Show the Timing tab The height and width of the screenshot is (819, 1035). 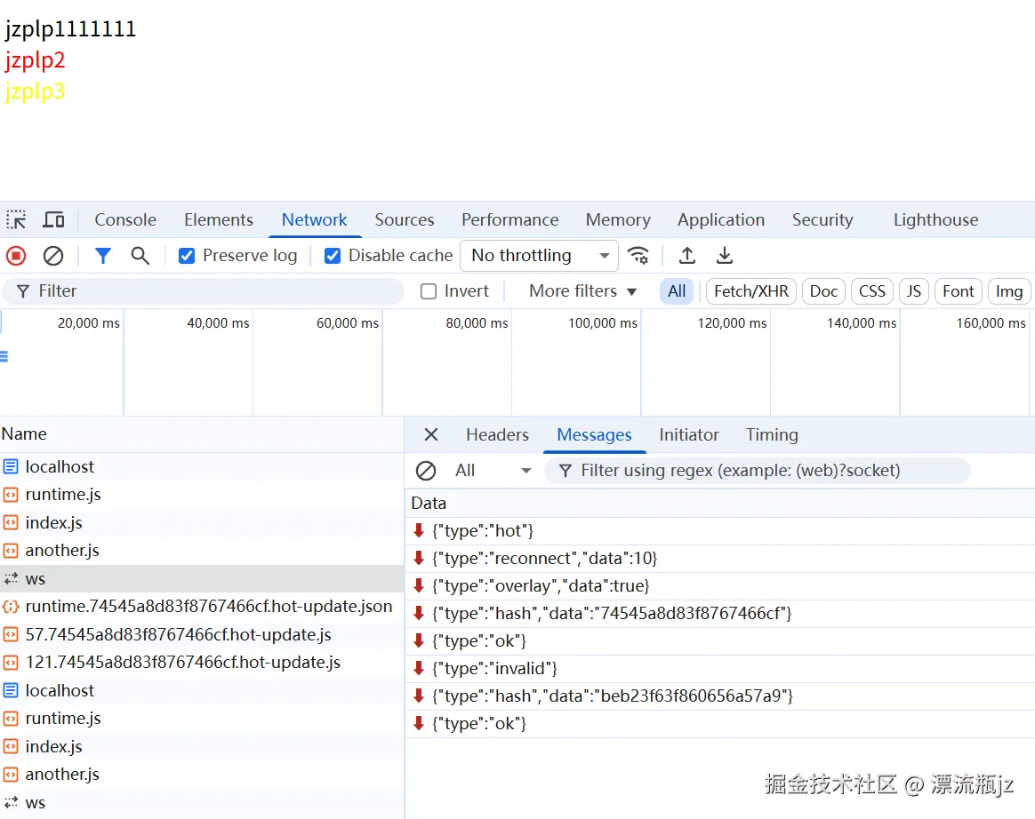click(x=772, y=434)
